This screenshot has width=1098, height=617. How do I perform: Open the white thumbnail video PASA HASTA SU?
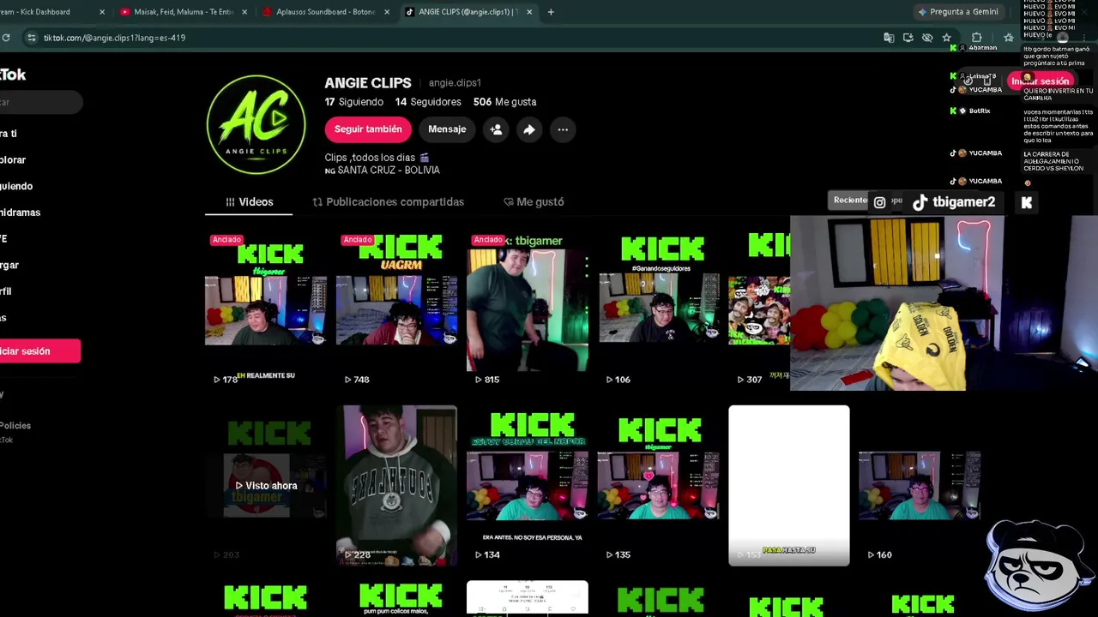point(789,485)
